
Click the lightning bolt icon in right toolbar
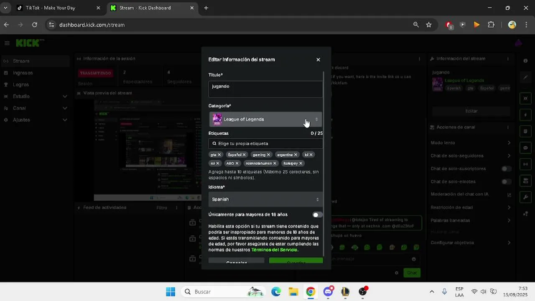click(525, 115)
